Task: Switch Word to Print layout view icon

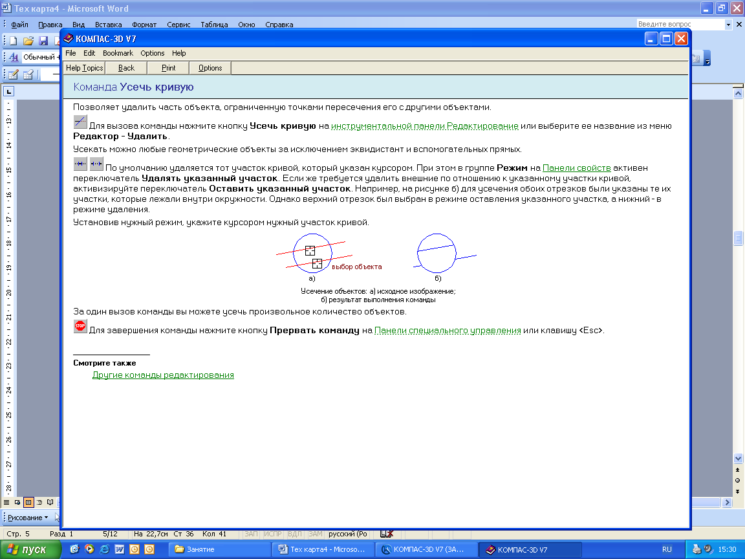Action: tap(28, 503)
